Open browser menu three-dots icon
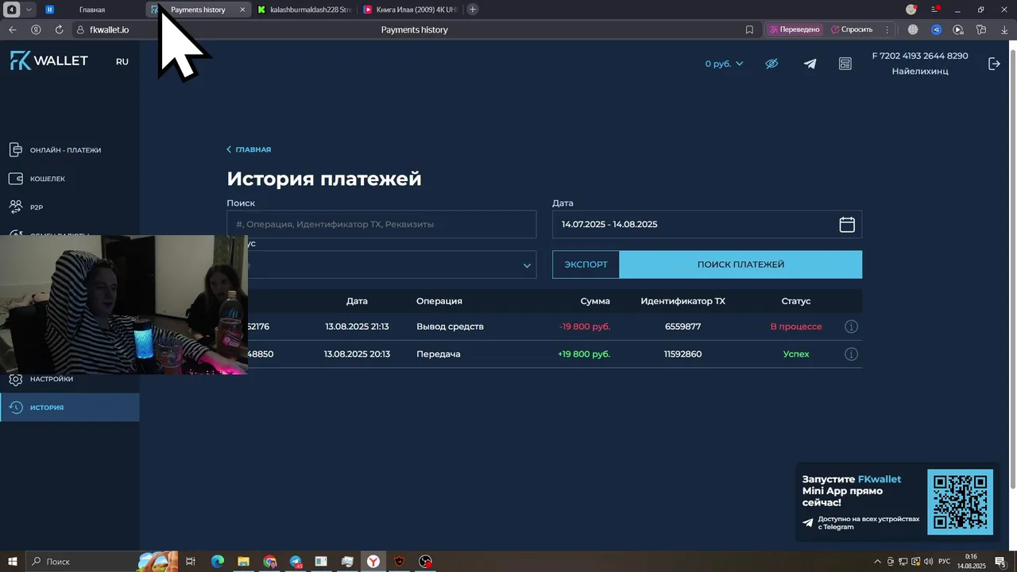This screenshot has height=572, width=1017. (x=887, y=29)
